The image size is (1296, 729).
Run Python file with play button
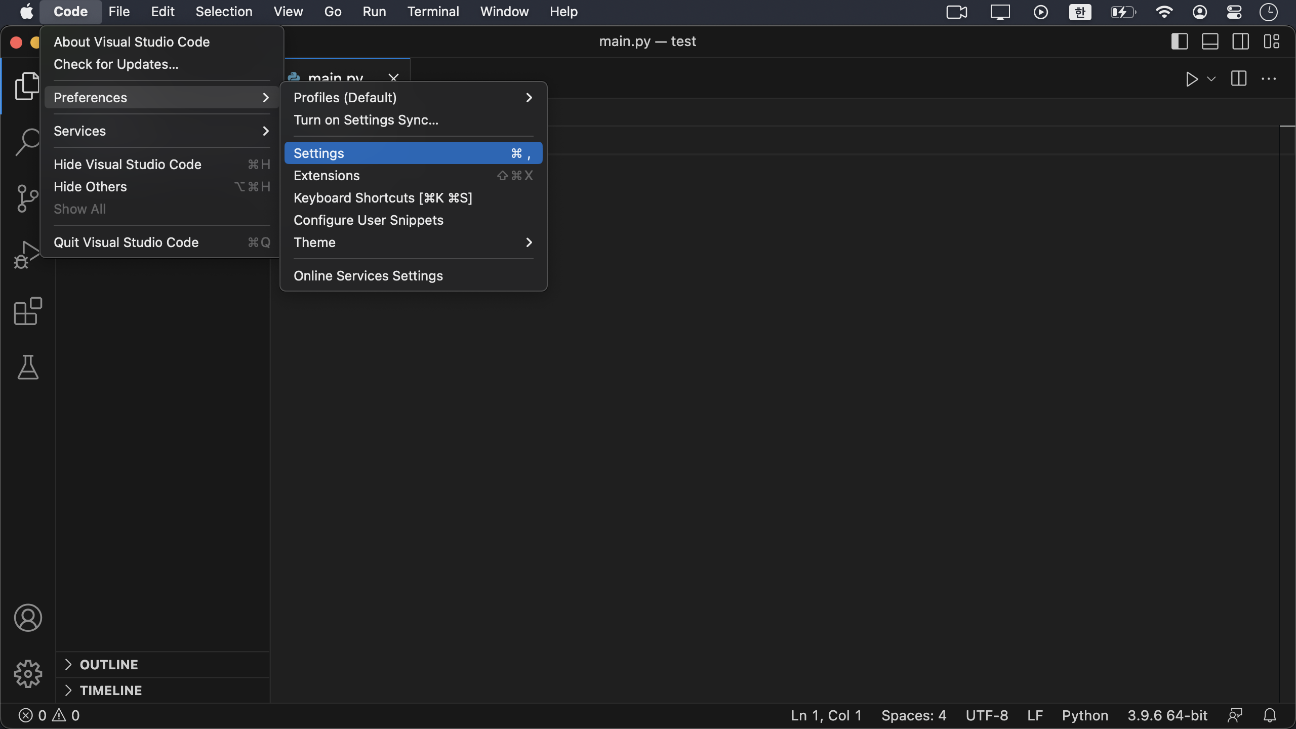point(1191,79)
